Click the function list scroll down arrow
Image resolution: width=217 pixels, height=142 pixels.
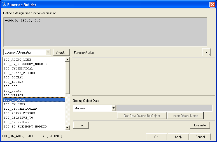coord(67,128)
